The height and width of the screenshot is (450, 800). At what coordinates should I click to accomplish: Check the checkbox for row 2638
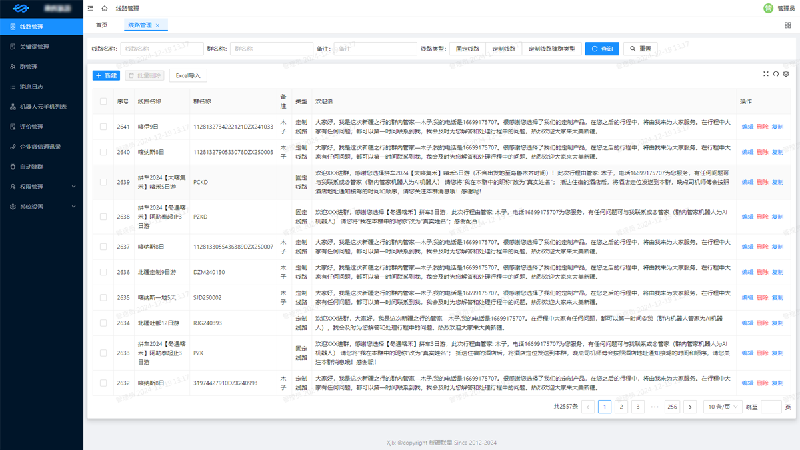(103, 217)
